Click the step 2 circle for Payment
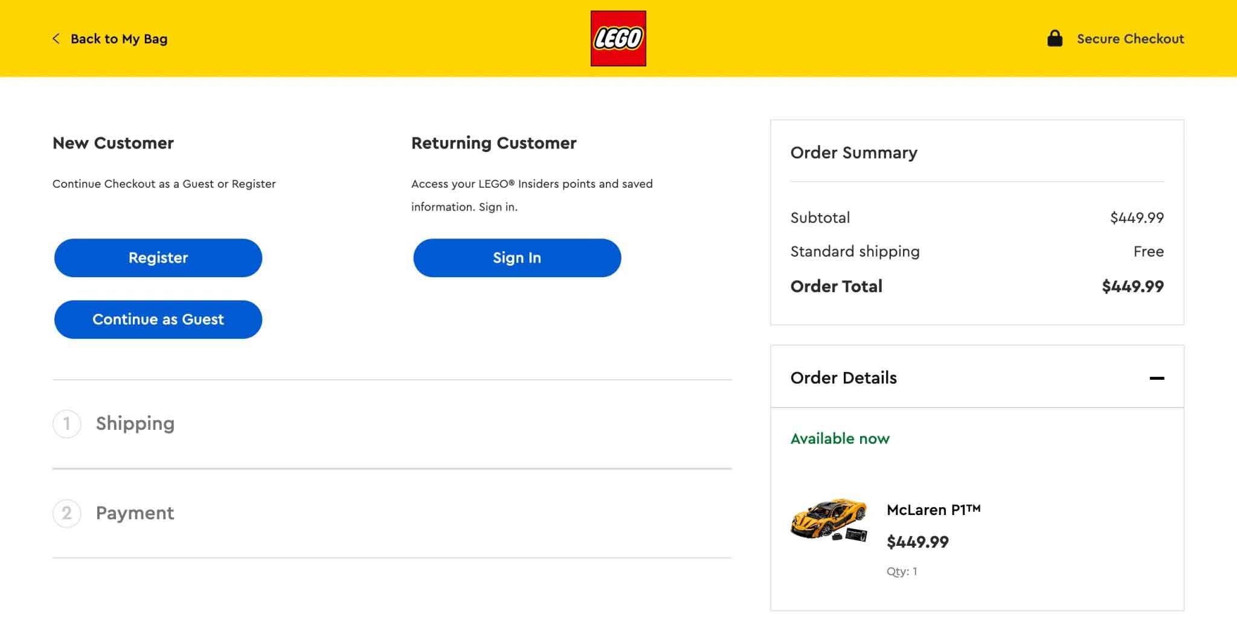1237x643 pixels. click(66, 513)
